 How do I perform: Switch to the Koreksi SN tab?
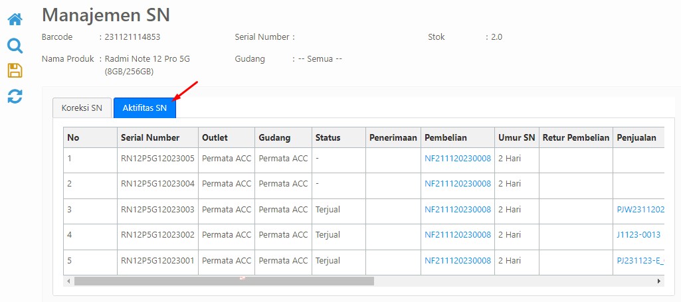[82, 108]
